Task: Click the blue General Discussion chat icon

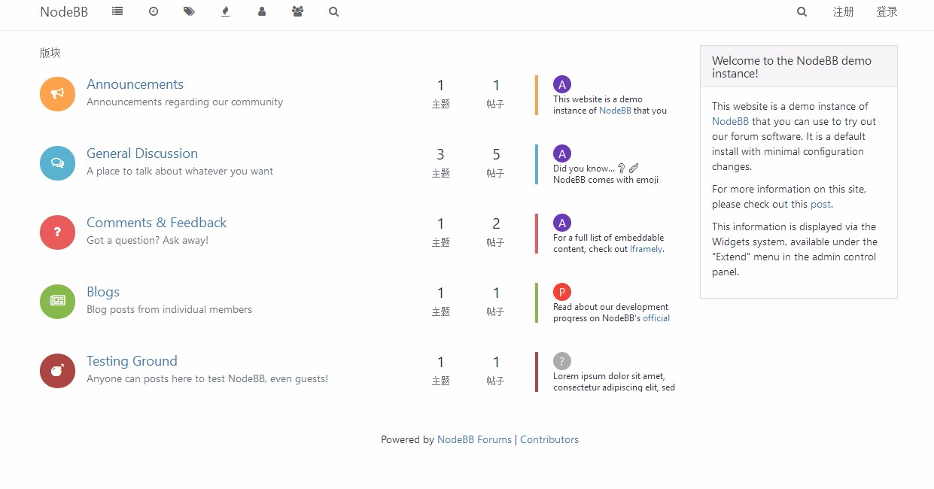Action: pyautogui.click(x=57, y=163)
